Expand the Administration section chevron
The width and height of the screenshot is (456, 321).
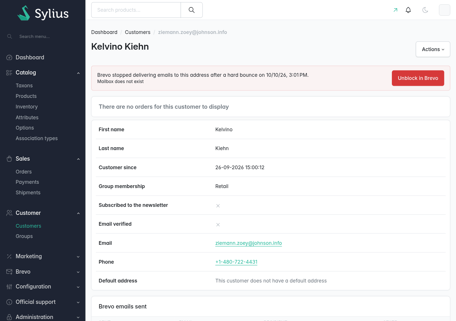[x=78, y=317]
